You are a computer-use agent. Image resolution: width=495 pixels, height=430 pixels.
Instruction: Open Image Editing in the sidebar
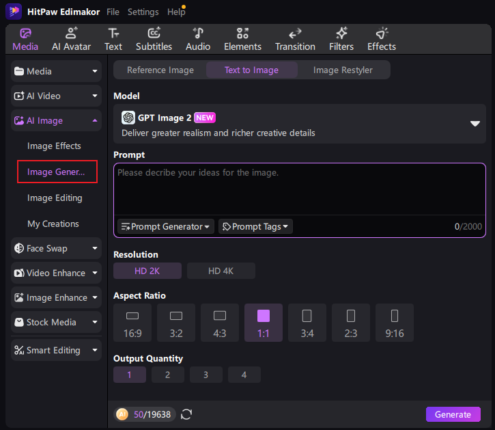[x=55, y=198]
